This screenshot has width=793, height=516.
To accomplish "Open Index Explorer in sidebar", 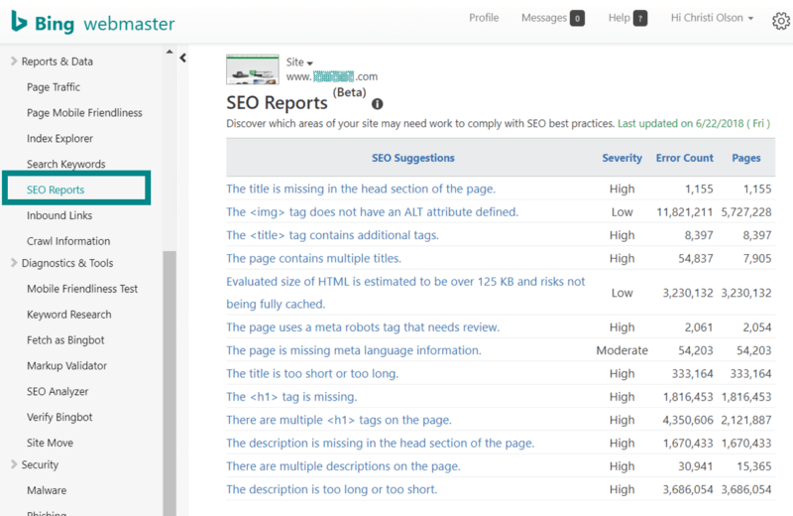I will pyautogui.click(x=59, y=138).
